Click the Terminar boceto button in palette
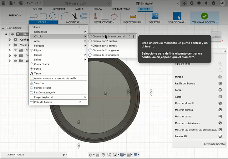228x159 pixels. point(214,144)
